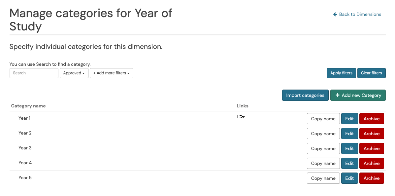This screenshot has width=395, height=196.
Task: Edit the Year 5 category
Action: 349,178
